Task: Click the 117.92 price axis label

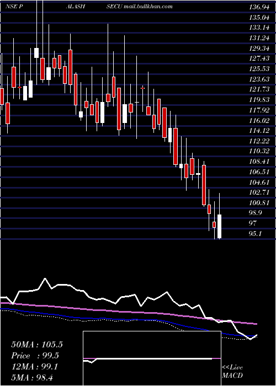Action: pos(259,110)
